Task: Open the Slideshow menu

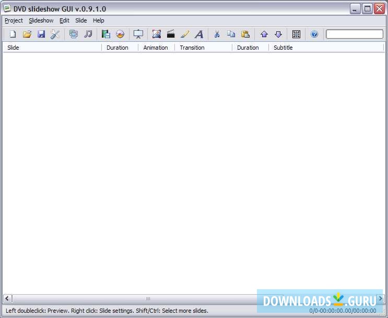Action: 41,20
